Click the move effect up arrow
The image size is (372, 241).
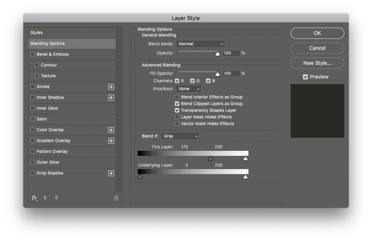(x=45, y=197)
